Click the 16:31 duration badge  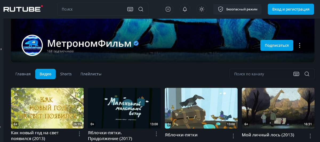tap(307, 124)
